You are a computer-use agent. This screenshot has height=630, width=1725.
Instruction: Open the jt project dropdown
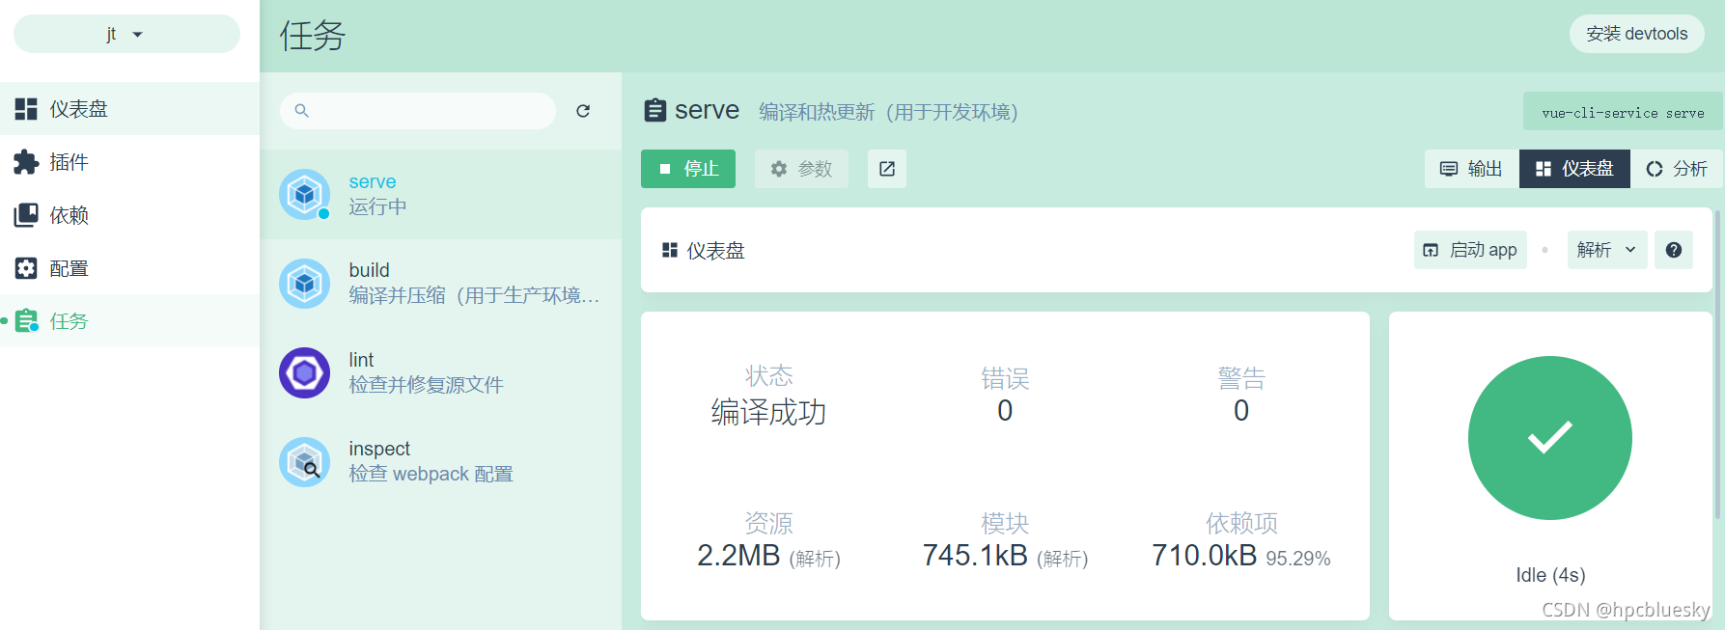(x=126, y=34)
